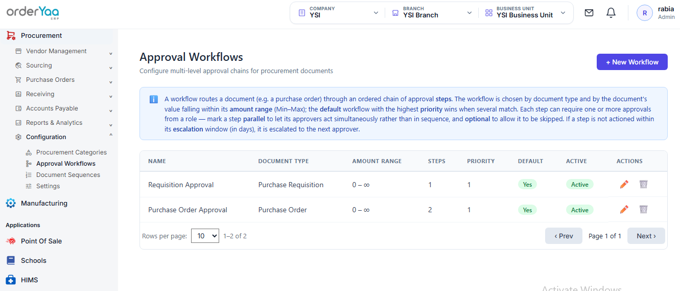Click Active badge in Requisition Approval row
Screen dimensions: 680x291
point(580,185)
